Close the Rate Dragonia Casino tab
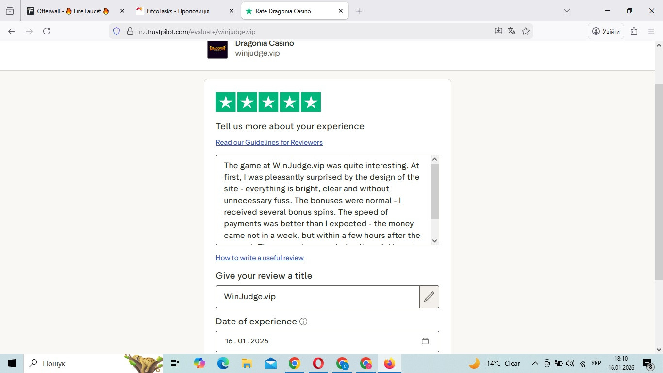The width and height of the screenshot is (663, 373). tap(341, 11)
